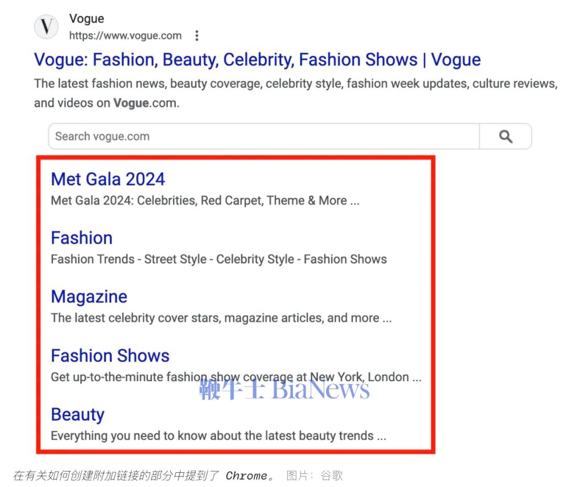Click the Chinese caption mentioning Chrome
Screen dimensions: 569x487
tap(145, 476)
